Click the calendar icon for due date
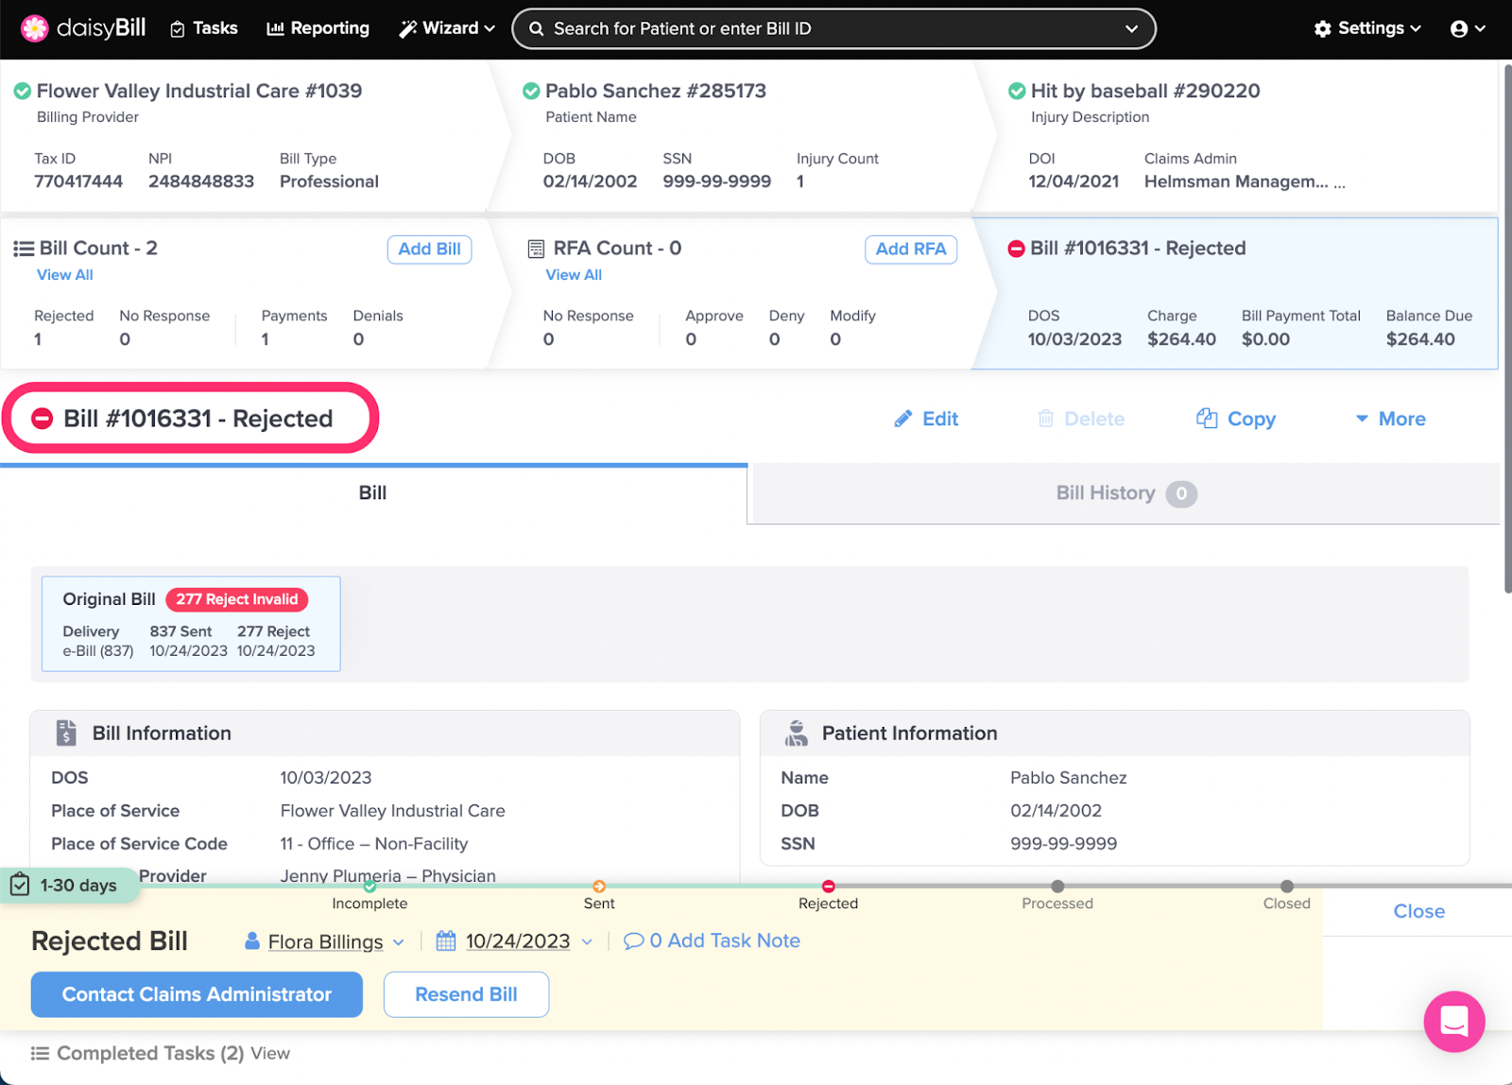The image size is (1512, 1085). point(446,941)
